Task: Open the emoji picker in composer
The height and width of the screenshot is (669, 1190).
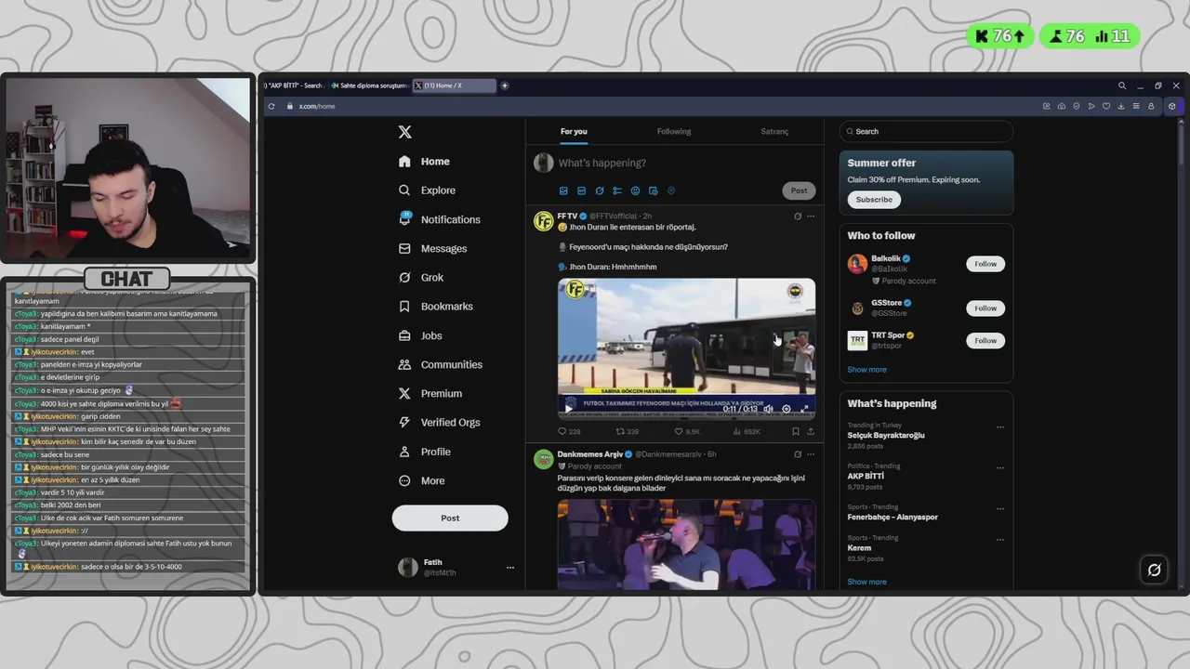Action: point(635,190)
